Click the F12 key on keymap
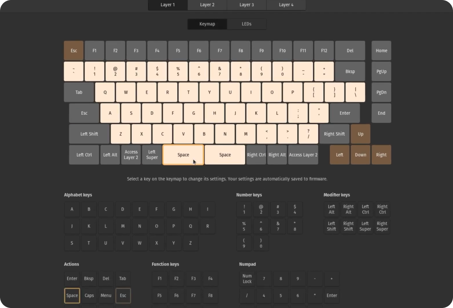Viewport: 453px width, 308px height. coord(324,51)
